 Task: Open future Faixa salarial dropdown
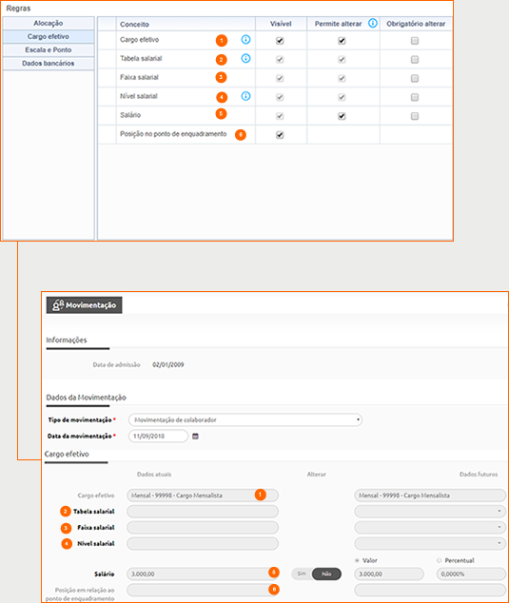(x=430, y=527)
